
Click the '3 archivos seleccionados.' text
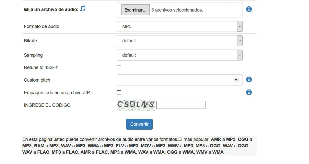pyautogui.click(x=177, y=10)
